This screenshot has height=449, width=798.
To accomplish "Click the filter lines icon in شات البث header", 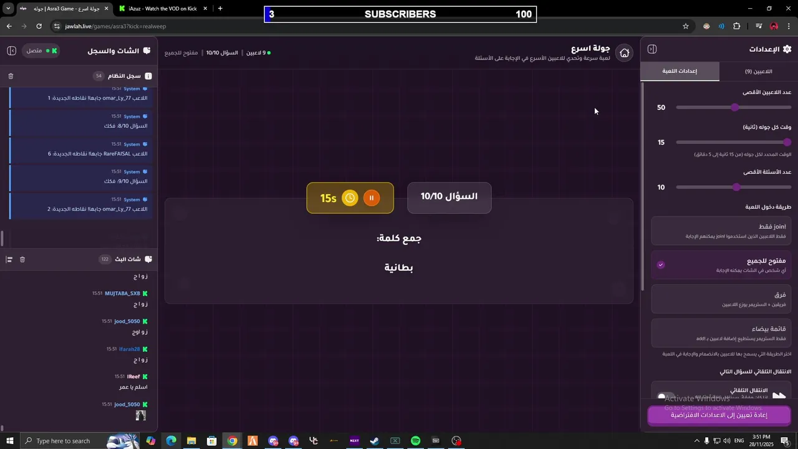I will (x=9, y=259).
